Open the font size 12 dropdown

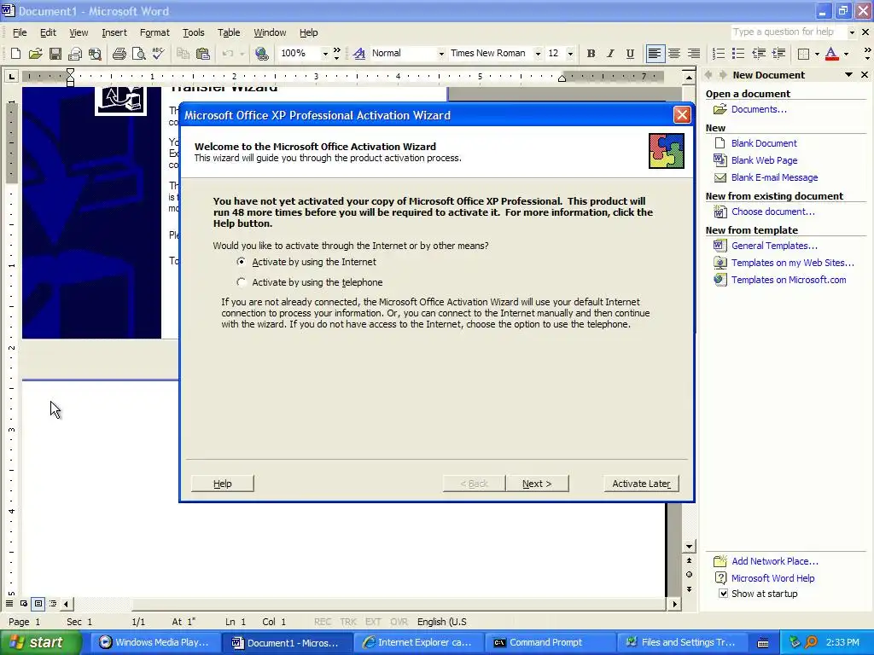pyautogui.click(x=569, y=54)
